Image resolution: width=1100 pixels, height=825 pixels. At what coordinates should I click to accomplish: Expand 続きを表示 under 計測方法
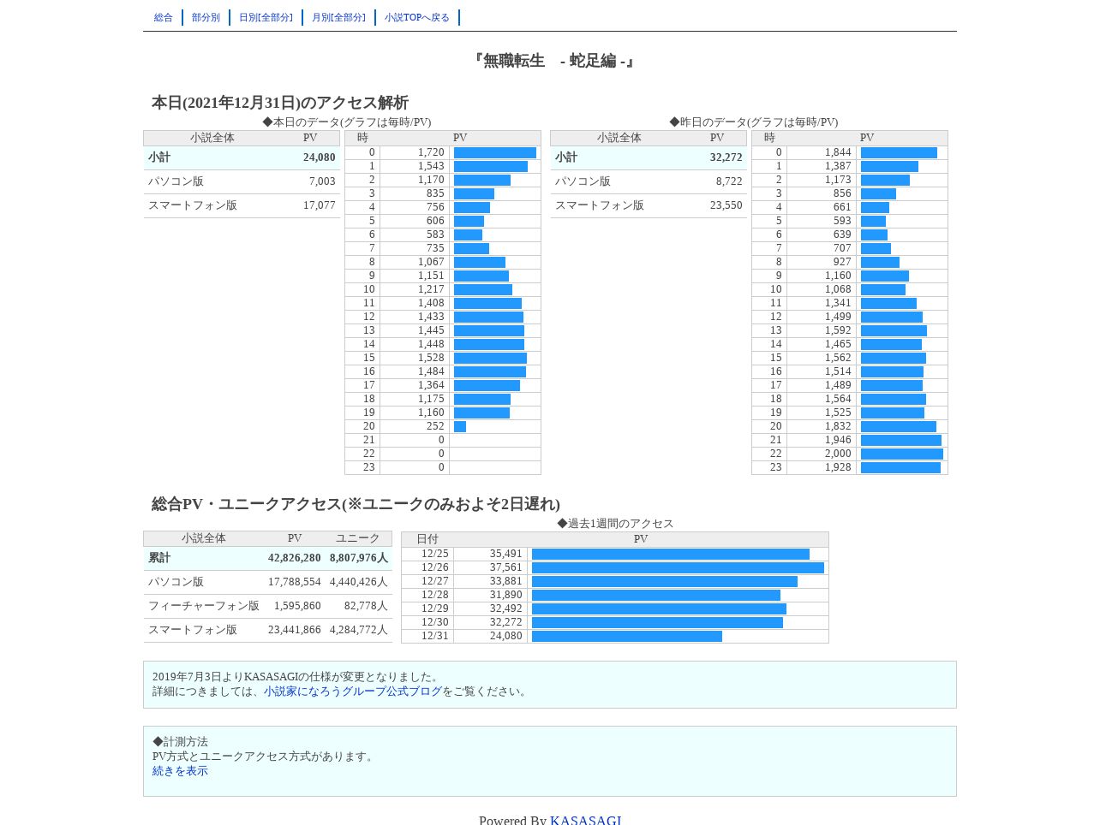click(180, 771)
